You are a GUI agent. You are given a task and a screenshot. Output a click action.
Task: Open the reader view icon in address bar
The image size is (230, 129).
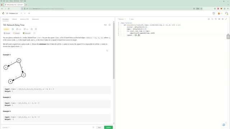[194, 9]
